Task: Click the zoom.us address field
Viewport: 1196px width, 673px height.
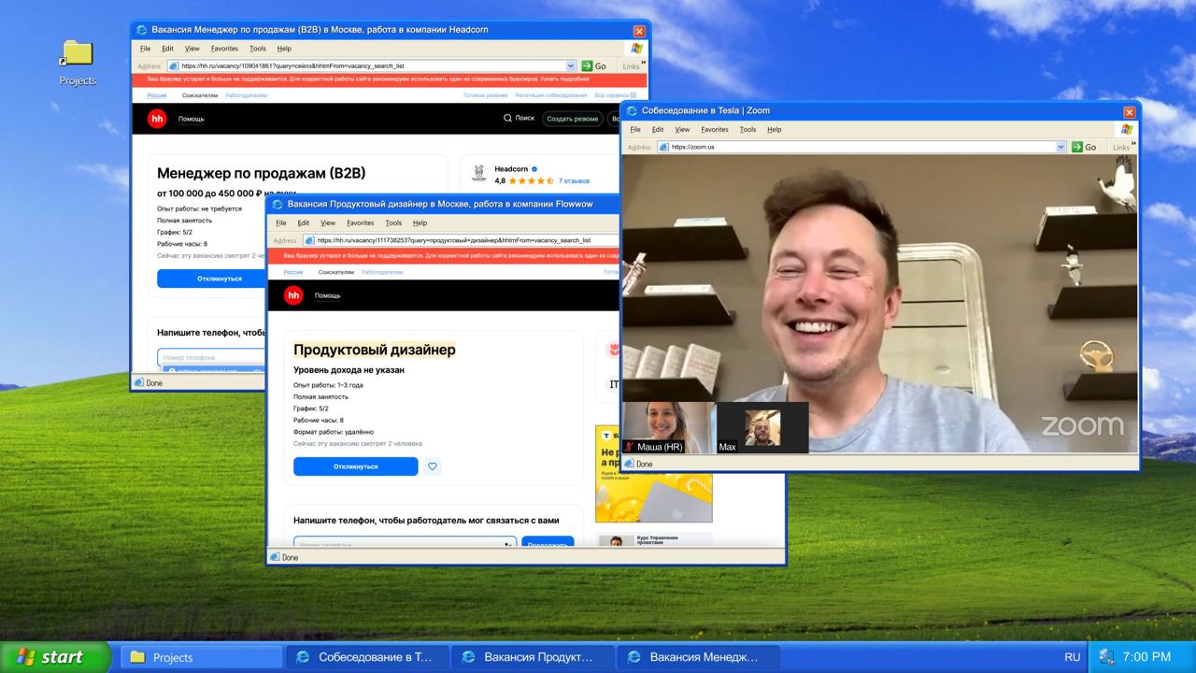Action: 861,147
